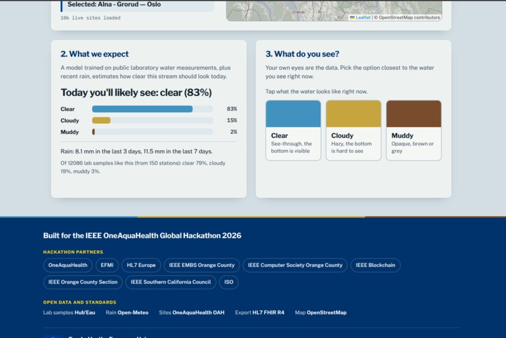The image size is (506, 338).
Task: Click 'Of 12086 lab samples' note
Action: (x=143, y=167)
